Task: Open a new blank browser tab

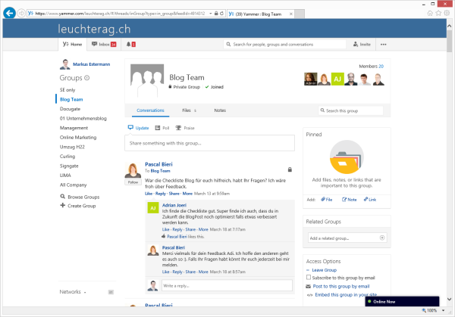Action: [x=300, y=14]
